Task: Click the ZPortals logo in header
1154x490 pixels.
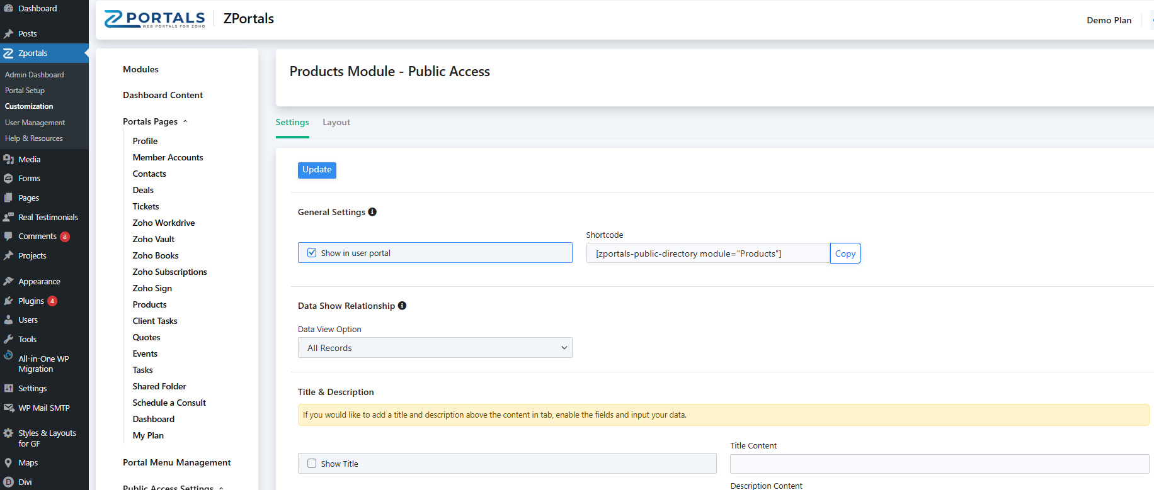Action: 155,19
